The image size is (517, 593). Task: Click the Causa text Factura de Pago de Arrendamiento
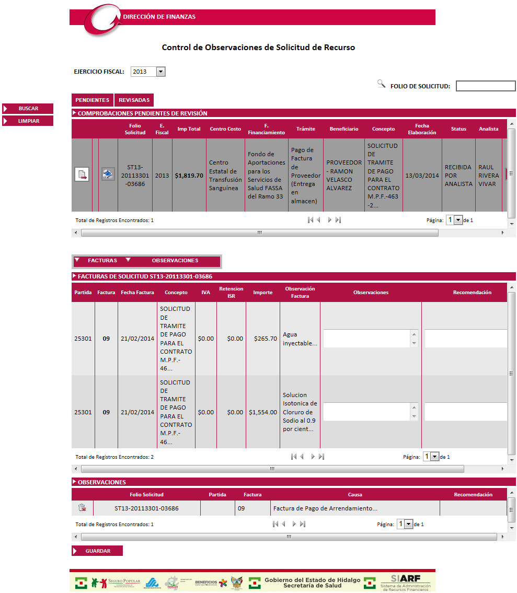pos(325,508)
